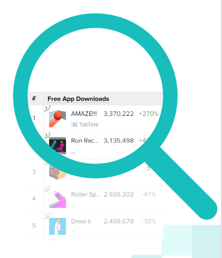222x258 pixels.
Task: Open the Run Rac... app name link
Action: click(x=85, y=141)
